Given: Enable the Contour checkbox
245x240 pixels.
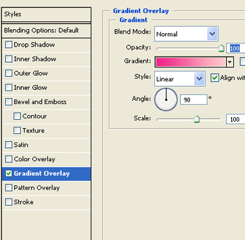Looking at the screenshot, I should coord(17,116).
